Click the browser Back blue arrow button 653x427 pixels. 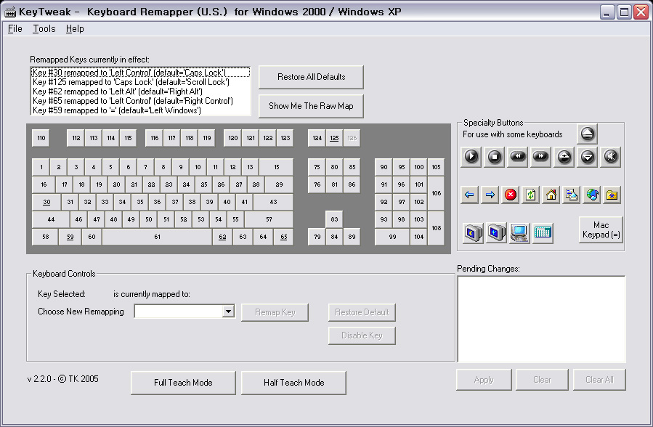point(469,195)
